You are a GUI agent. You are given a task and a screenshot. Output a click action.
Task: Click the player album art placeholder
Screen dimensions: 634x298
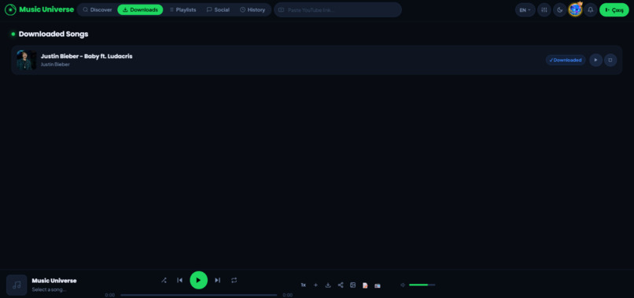(x=17, y=285)
